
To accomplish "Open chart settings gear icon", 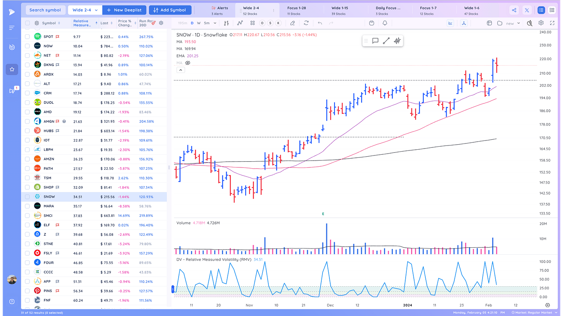I will (x=541, y=23).
